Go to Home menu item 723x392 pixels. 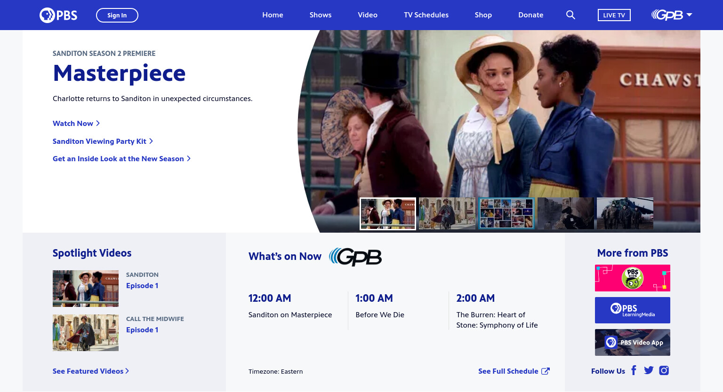point(273,15)
